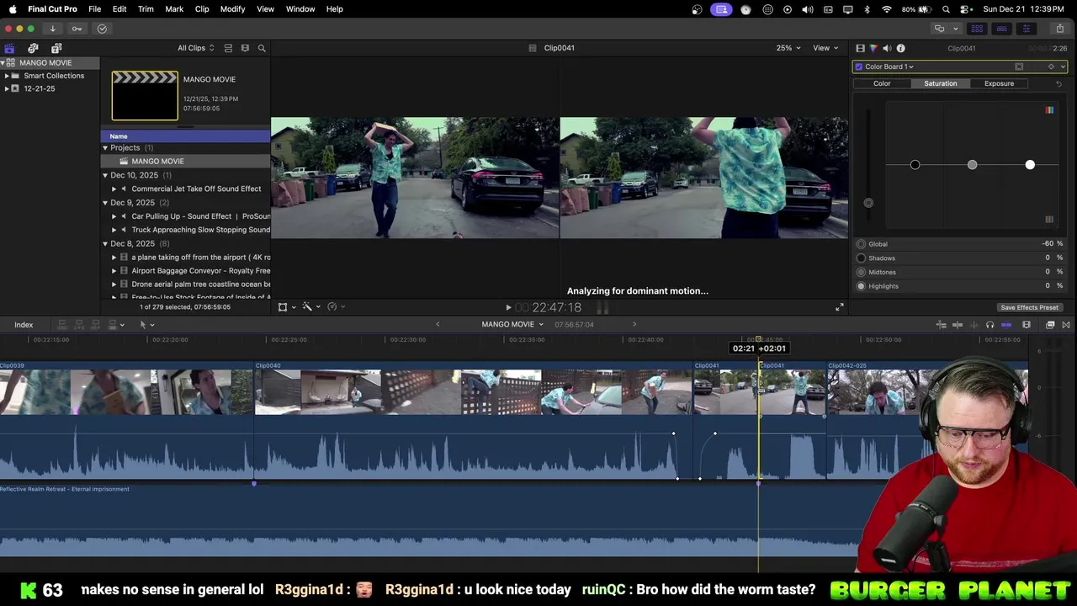This screenshot has height=606, width=1077.
Task: Open the color inspector prism icon
Action: 873,48
